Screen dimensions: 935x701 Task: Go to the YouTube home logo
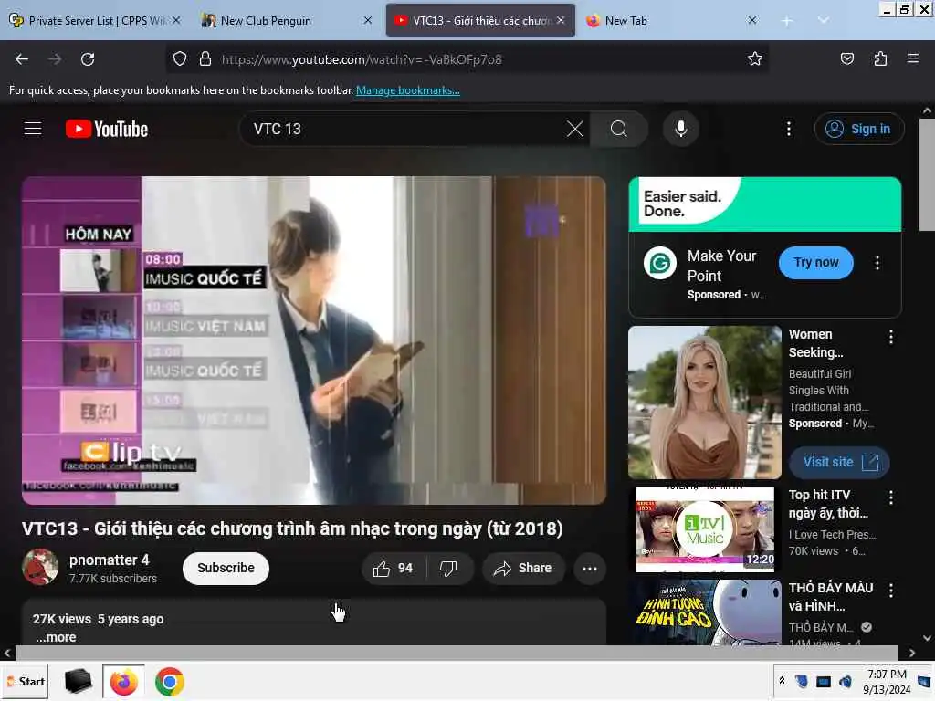(107, 129)
